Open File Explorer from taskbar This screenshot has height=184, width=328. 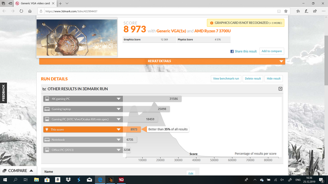tap(36, 180)
